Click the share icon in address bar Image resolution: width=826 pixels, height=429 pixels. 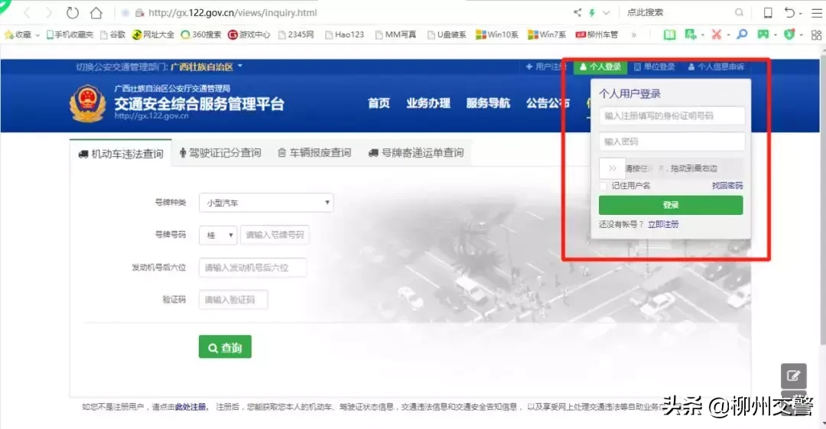pyautogui.click(x=577, y=12)
